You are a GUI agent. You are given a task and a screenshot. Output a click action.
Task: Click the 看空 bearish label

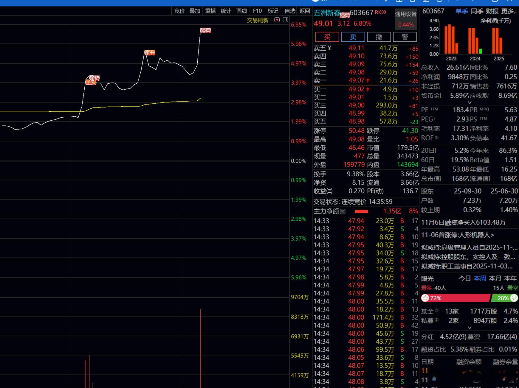pyautogui.click(x=513, y=288)
